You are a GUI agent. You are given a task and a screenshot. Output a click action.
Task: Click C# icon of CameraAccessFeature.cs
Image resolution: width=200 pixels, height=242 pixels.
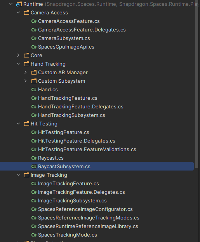click(x=34, y=21)
